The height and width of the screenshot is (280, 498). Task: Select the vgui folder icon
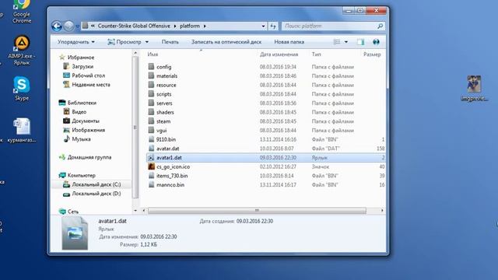tap(151, 130)
